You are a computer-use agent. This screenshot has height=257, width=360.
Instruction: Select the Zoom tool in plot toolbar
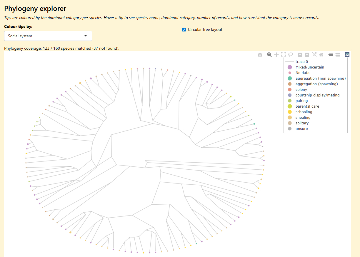(x=269, y=55)
